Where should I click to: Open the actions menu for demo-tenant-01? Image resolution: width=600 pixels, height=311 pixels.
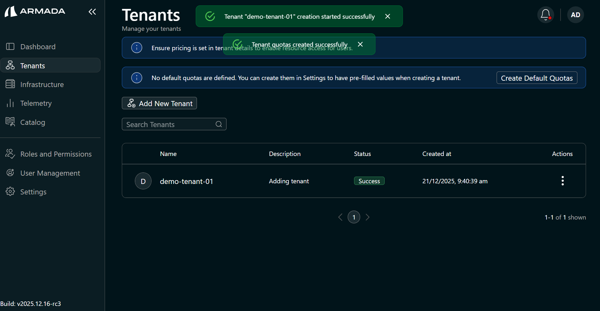(562, 181)
